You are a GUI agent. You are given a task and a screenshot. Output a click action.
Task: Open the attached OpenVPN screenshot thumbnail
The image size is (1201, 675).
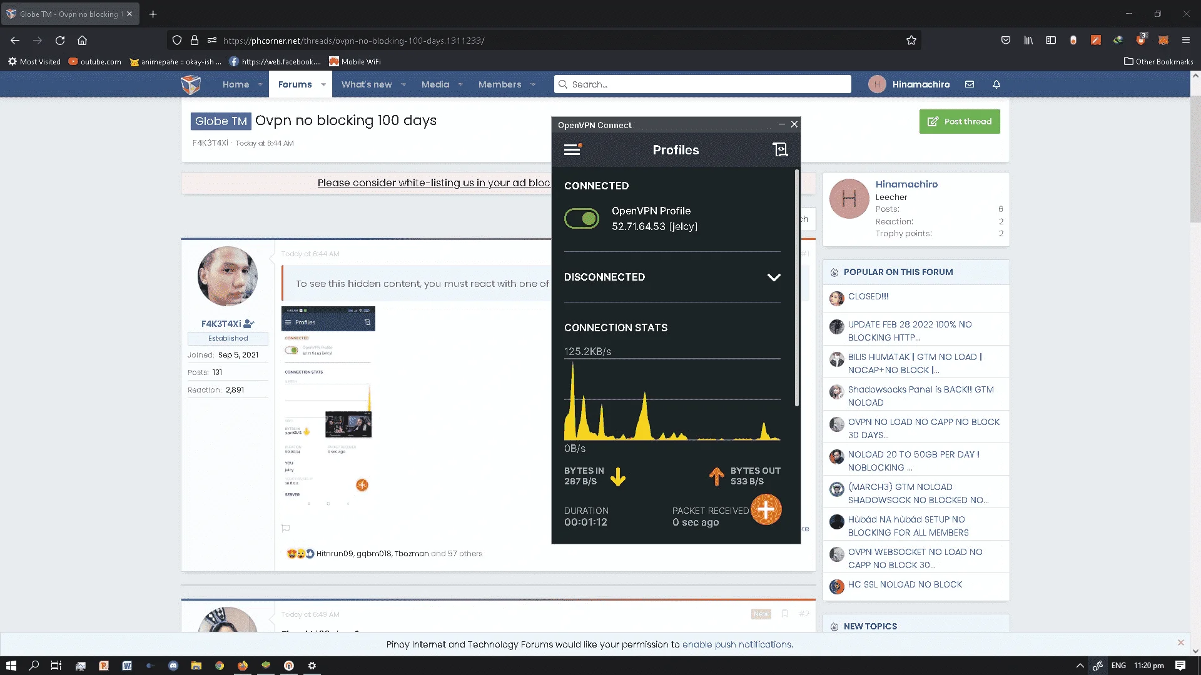click(328, 406)
